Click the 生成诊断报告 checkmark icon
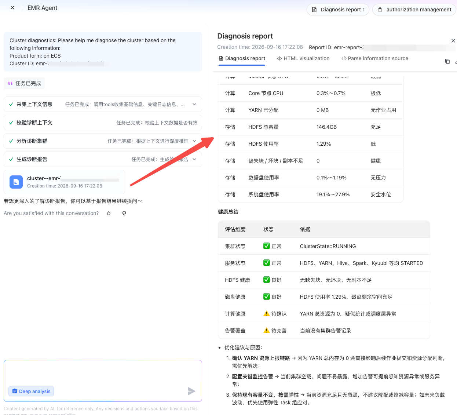This screenshot has height=415, width=457. tap(11, 159)
